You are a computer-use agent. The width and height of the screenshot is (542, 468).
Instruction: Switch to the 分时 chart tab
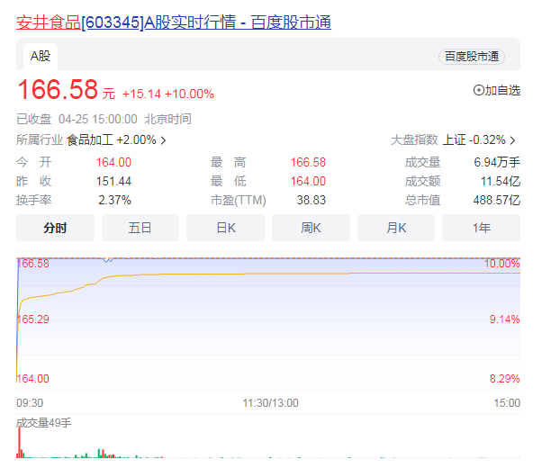pos(55,228)
